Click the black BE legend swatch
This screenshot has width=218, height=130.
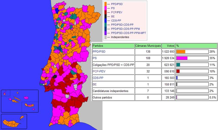(x=106, y=17)
